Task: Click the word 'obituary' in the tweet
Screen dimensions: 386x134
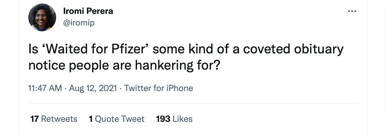Action: point(319,49)
